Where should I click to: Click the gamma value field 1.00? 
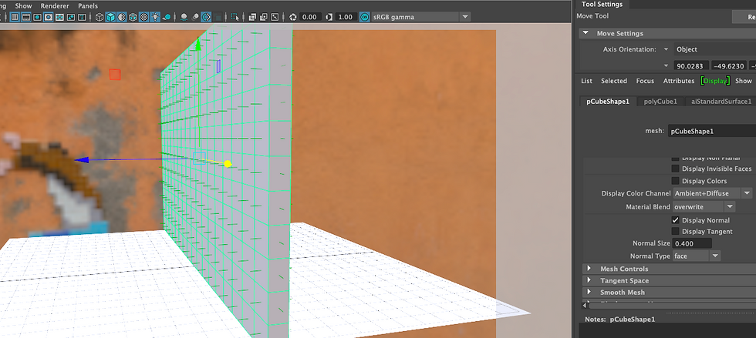(x=346, y=17)
